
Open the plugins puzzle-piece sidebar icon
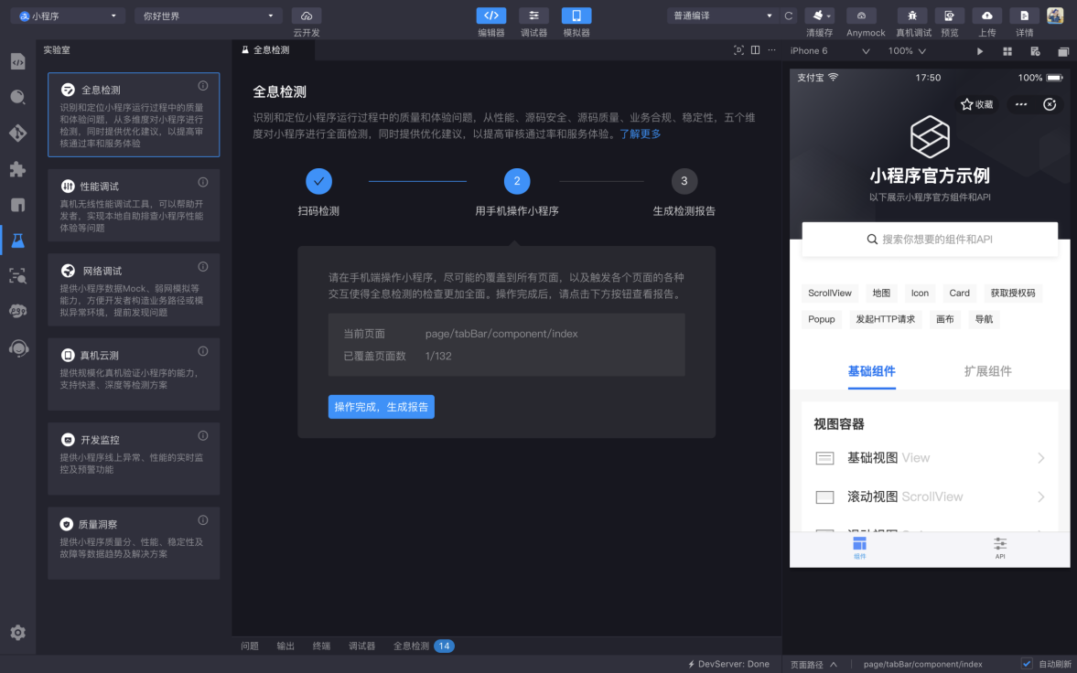[18, 169]
